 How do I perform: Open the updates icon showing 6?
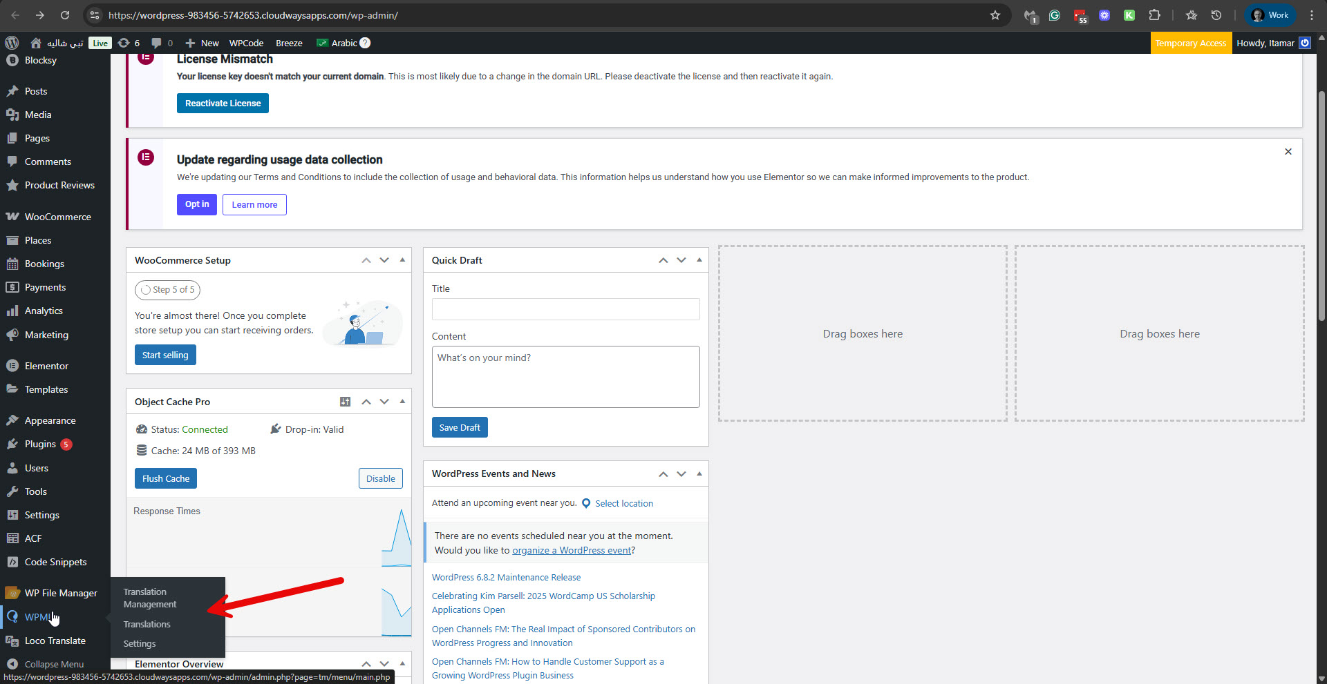[129, 43]
